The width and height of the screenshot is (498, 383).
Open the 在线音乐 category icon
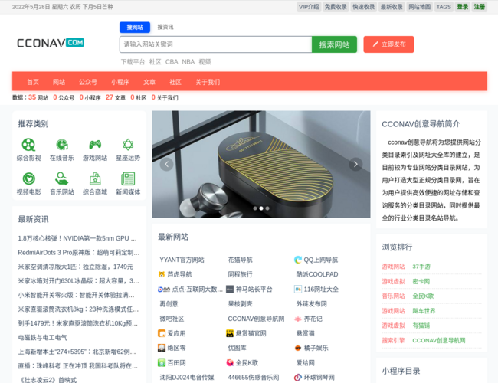click(x=62, y=145)
